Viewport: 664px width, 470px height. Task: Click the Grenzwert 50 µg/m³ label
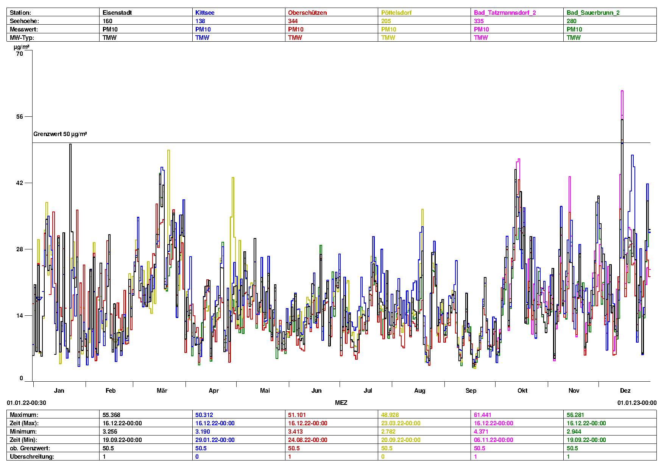click(60, 134)
